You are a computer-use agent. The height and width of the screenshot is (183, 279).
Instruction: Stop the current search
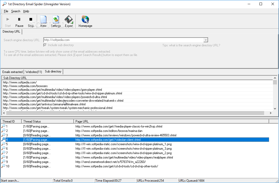31,22
